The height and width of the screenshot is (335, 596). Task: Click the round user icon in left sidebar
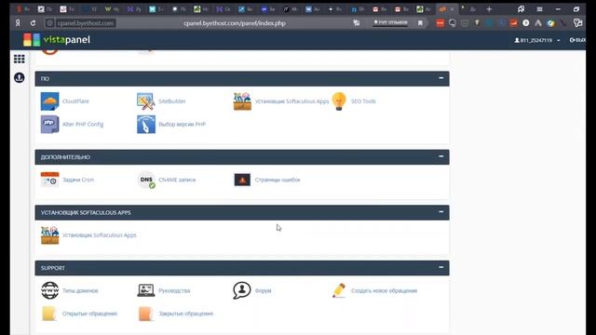(x=19, y=77)
